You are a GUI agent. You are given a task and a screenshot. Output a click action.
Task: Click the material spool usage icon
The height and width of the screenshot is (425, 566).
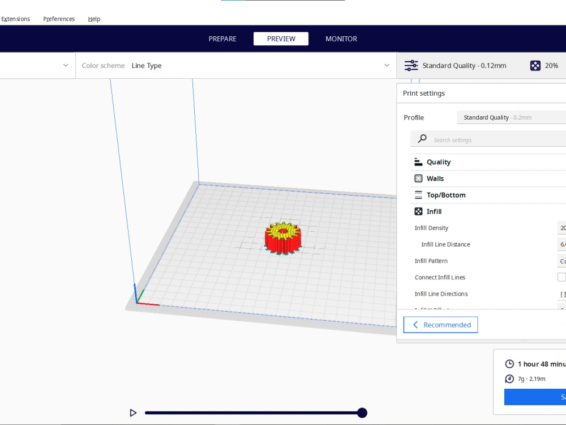point(509,379)
